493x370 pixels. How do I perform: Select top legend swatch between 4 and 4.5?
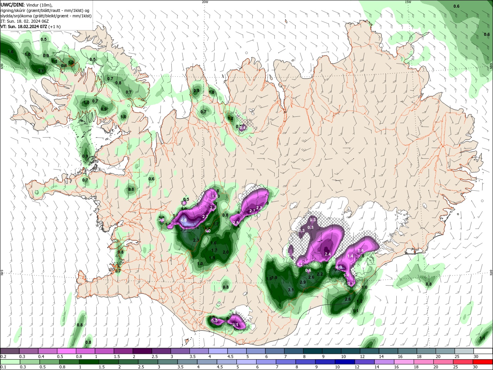coord(218,351)
